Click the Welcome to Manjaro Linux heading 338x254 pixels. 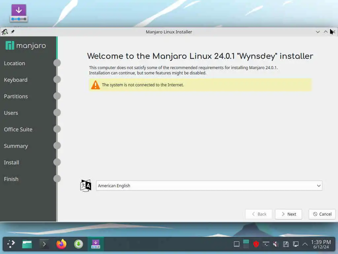click(x=200, y=56)
